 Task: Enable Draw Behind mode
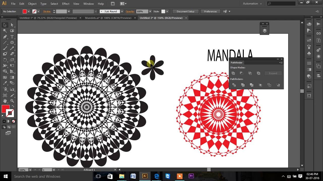(x=9, y=127)
